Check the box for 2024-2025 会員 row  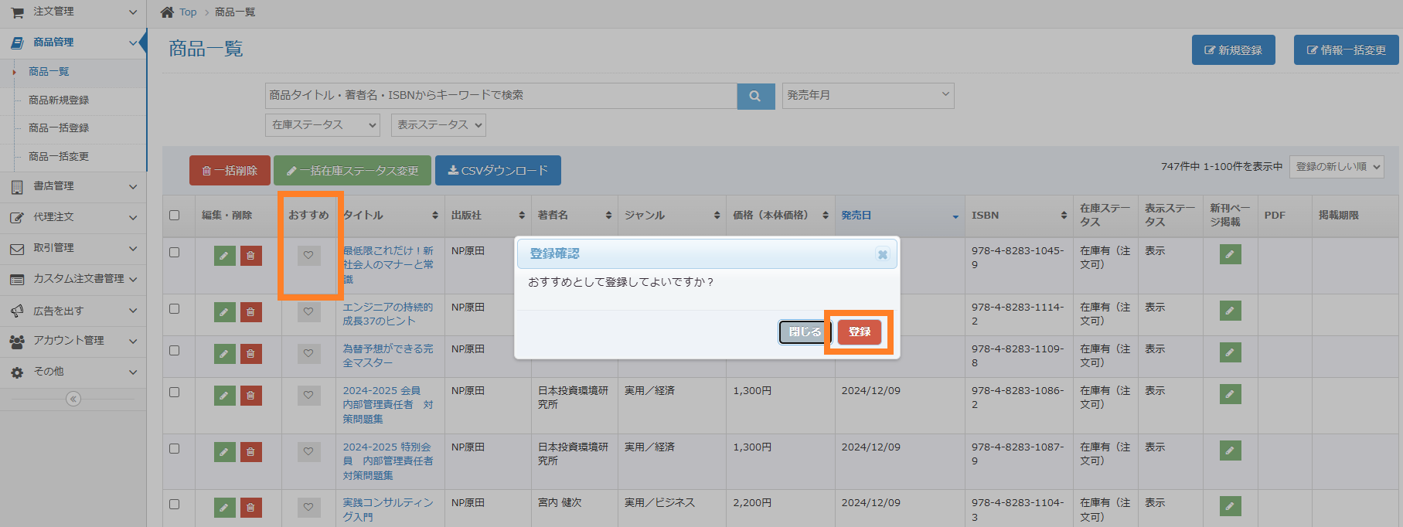click(x=174, y=392)
